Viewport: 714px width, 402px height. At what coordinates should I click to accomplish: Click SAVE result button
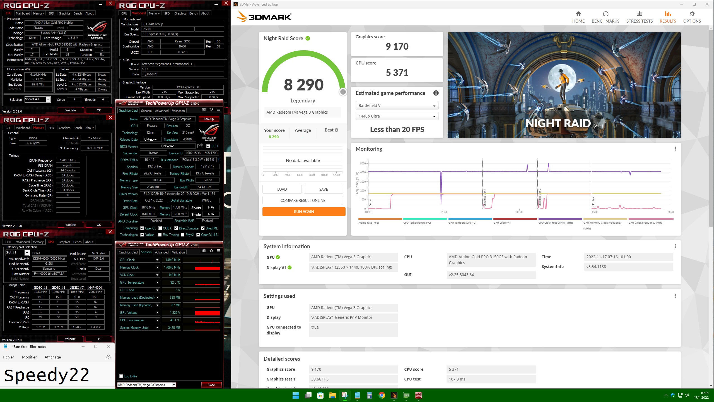[x=324, y=189]
